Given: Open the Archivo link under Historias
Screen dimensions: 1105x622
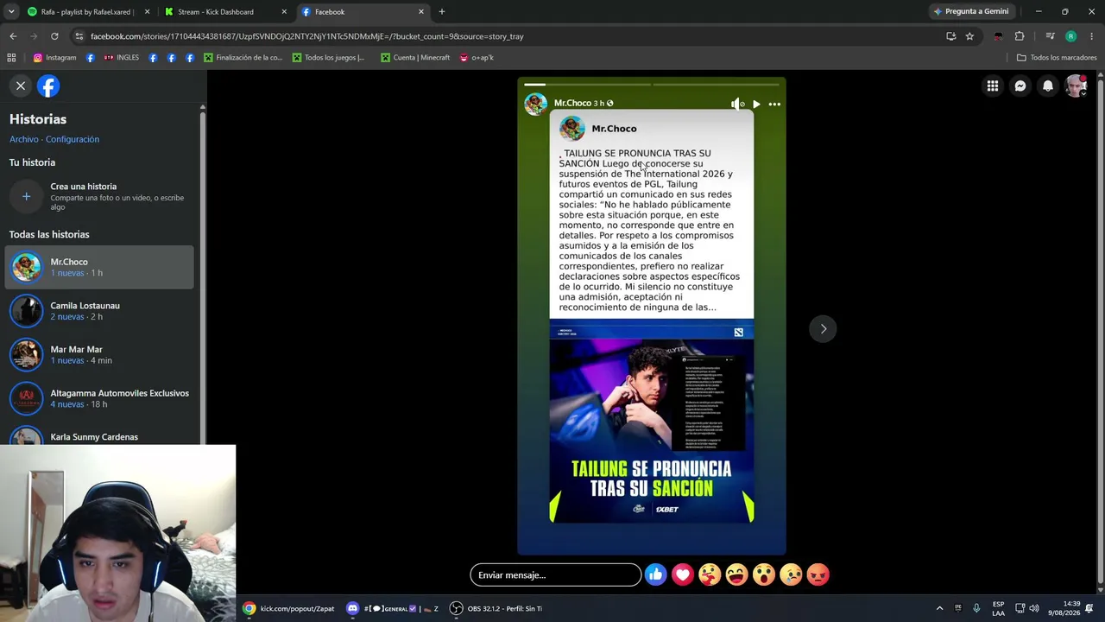Looking at the screenshot, I should tap(24, 139).
